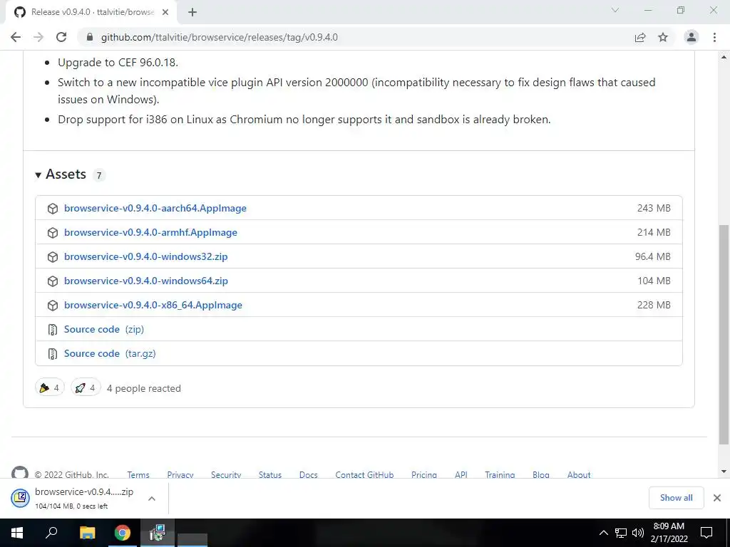The height and width of the screenshot is (547, 730).
Task: Open the Status footer link
Action: pos(270,474)
